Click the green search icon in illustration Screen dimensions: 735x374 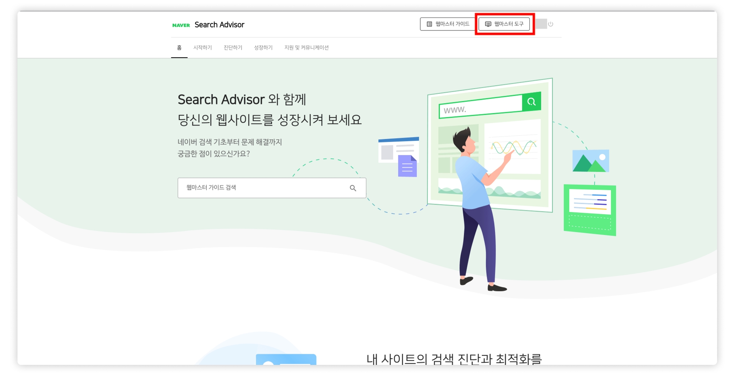[x=532, y=102]
